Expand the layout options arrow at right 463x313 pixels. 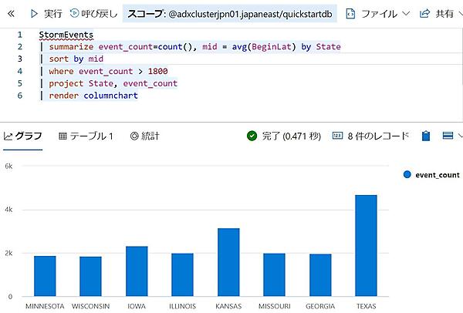point(460,136)
